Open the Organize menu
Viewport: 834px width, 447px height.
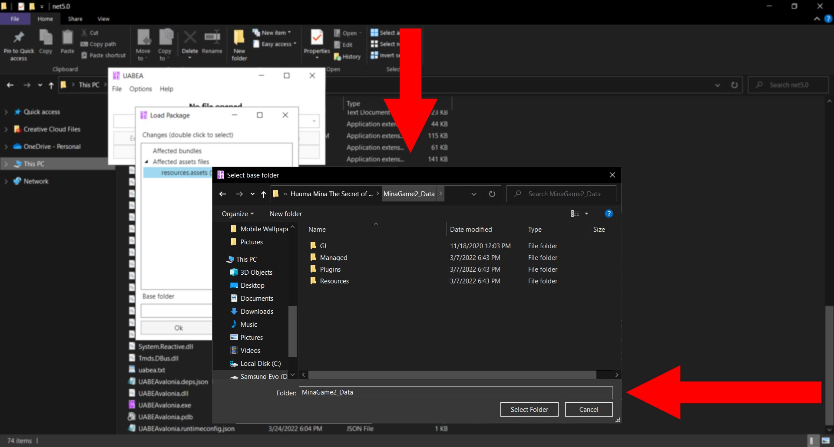click(x=238, y=214)
